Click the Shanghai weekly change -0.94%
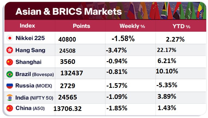Viewport: 208px width, 118px height. coord(116,61)
